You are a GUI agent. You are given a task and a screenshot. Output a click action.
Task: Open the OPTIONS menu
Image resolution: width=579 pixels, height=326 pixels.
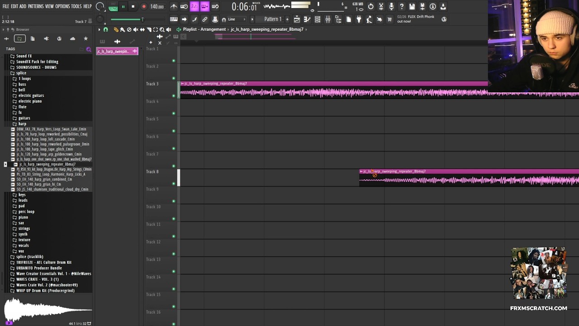[x=62, y=6]
